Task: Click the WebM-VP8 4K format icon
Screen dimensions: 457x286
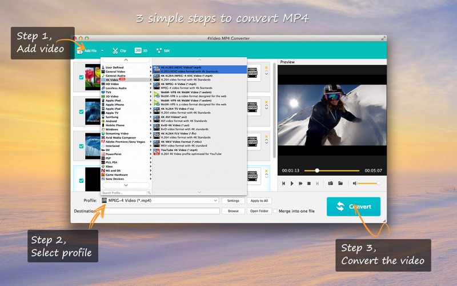Action: click(x=157, y=94)
